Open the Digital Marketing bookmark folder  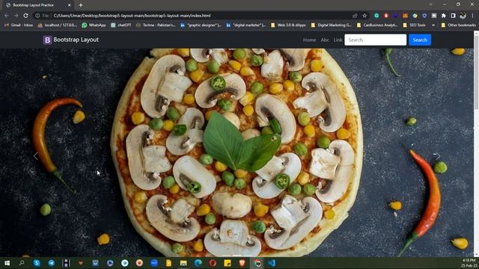coord(331,25)
